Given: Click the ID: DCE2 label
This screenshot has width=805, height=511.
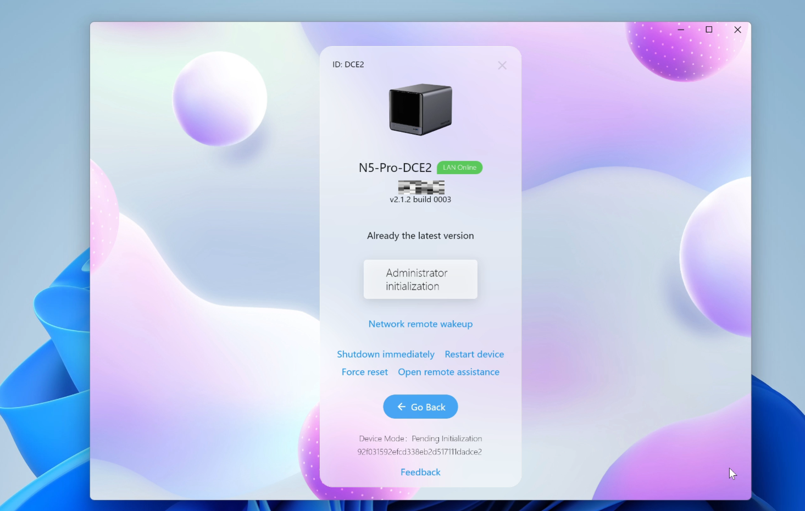Looking at the screenshot, I should coord(348,64).
